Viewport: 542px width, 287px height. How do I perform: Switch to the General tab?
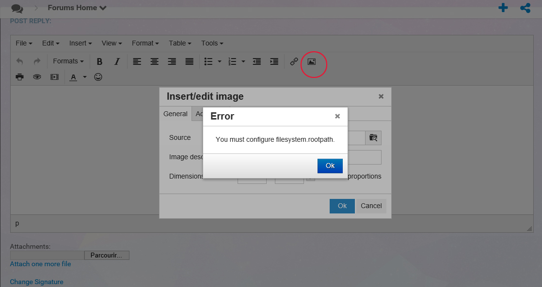[x=175, y=114]
